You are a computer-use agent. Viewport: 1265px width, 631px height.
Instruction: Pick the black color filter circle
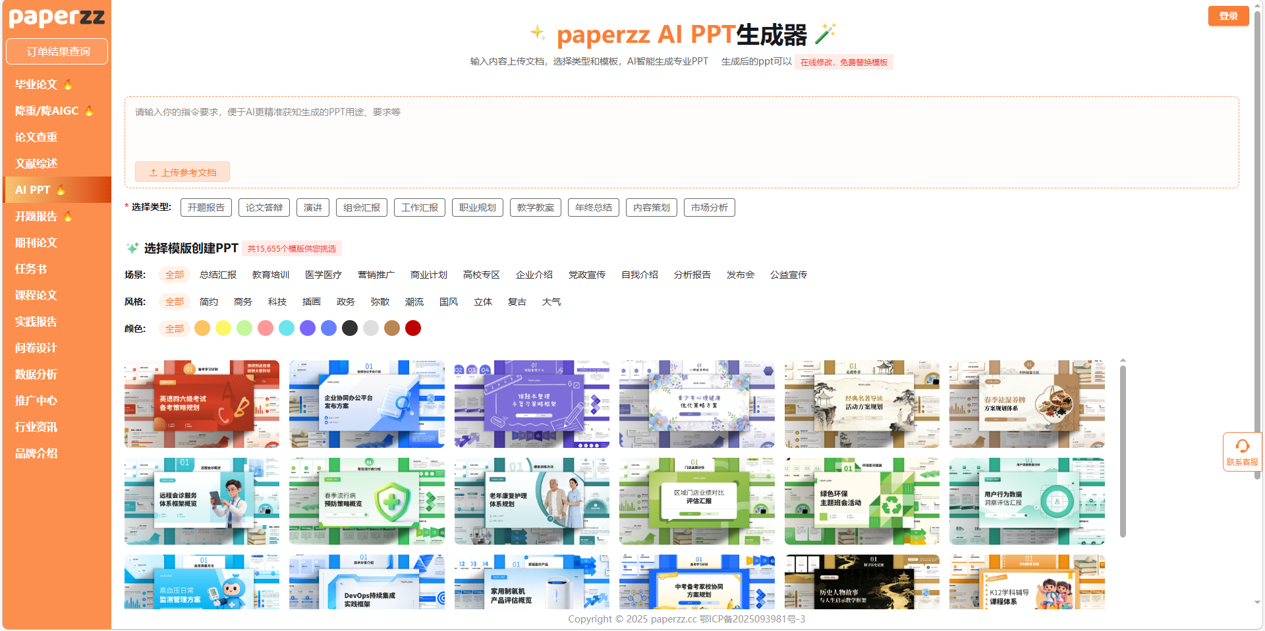[350, 329]
